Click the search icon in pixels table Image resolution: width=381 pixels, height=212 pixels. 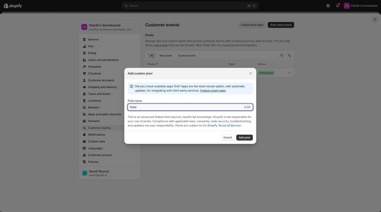pyautogui.click(x=282, y=56)
